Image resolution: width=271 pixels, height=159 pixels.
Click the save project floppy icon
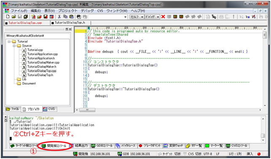click(x=46, y=17)
